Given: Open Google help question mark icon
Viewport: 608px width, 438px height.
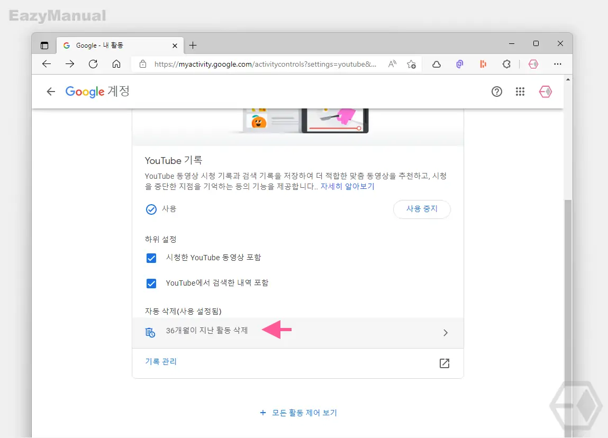Looking at the screenshot, I should coord(497,92).
